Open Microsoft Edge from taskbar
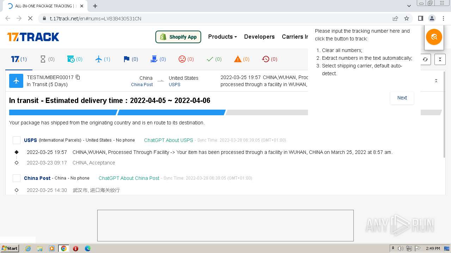 point(87,248)
